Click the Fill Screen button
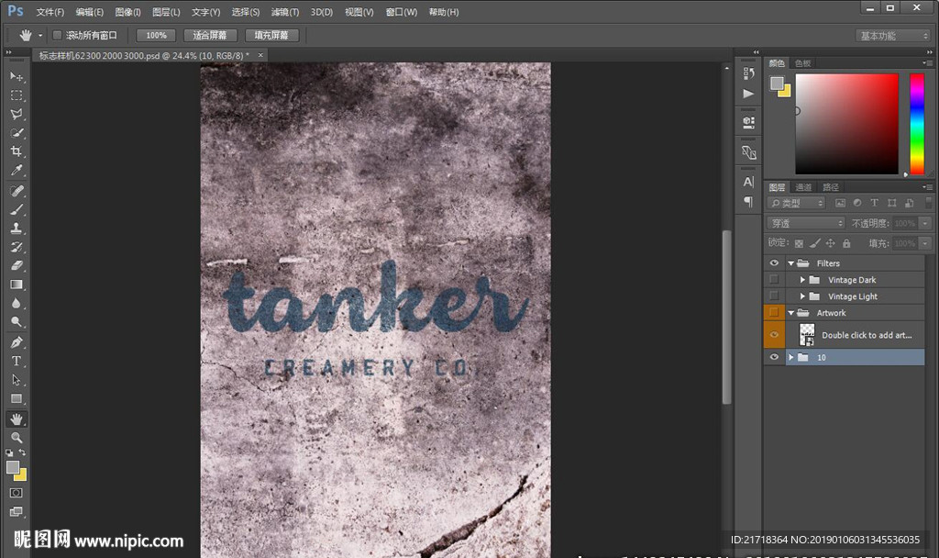 click(271, 36)
